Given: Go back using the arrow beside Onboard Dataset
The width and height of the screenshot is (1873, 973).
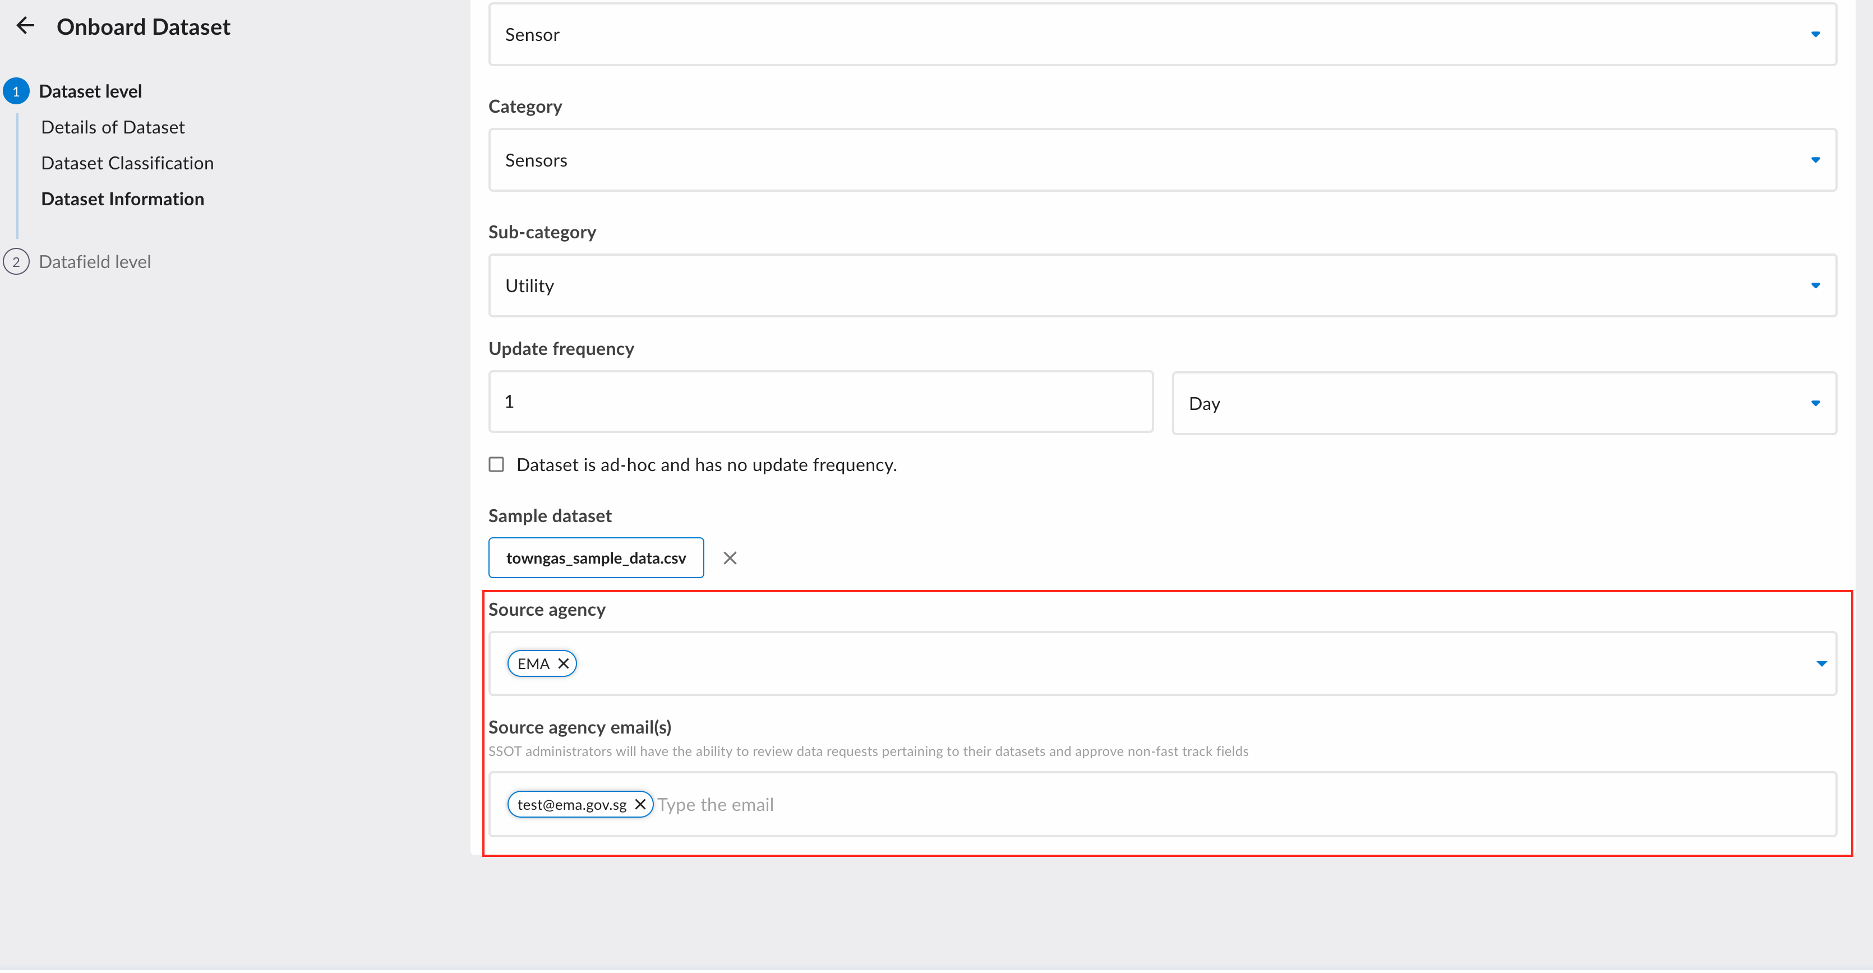Looking at the screenshot, I should (x=25, y=26).
